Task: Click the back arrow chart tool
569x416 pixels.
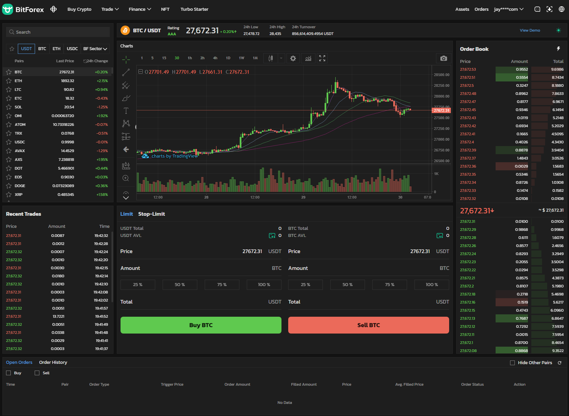Action: (x=126, y=149)
